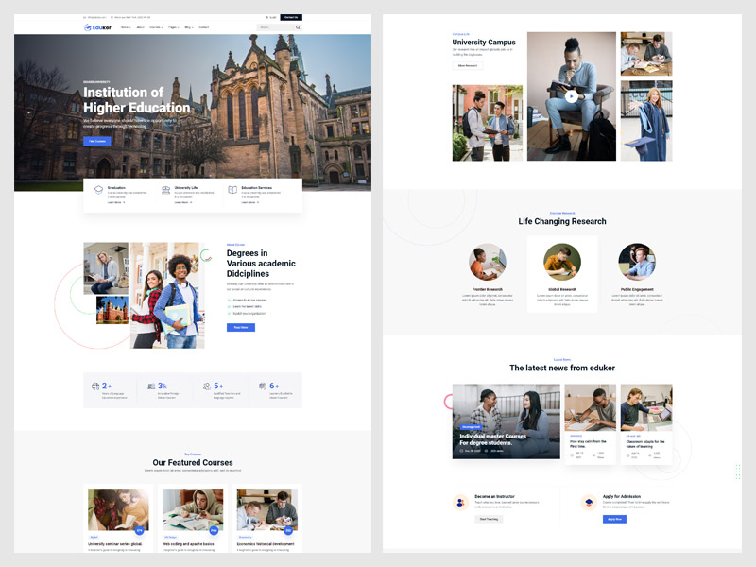
Task: Click the globe icon beside 2+ stat
Action: tap(95, 386)
